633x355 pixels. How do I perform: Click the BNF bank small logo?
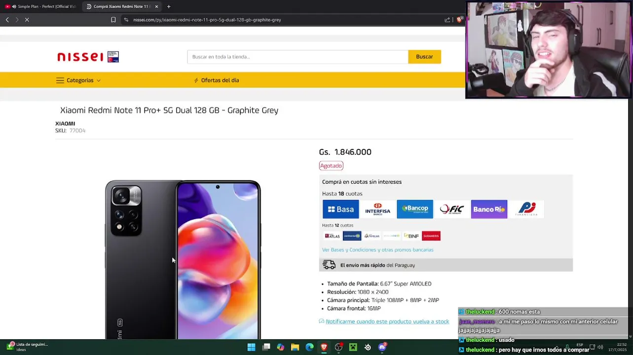[x=411, y=236]
